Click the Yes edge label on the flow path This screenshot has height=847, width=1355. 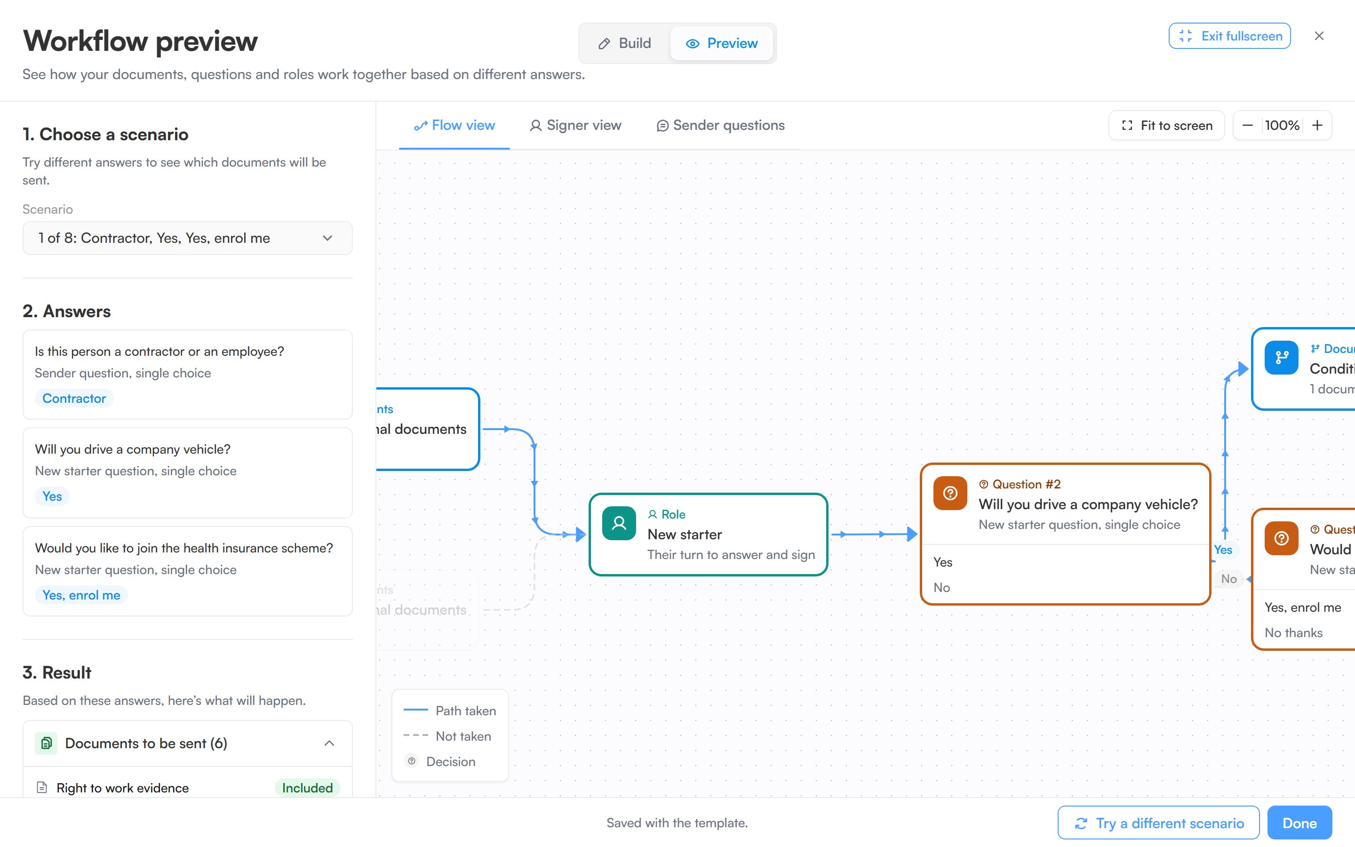pos(1223,550)
